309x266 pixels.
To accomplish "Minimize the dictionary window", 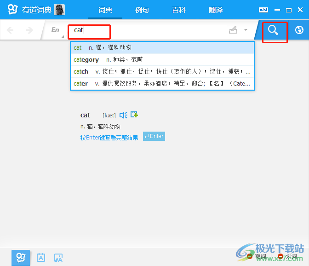I will click(277, 10).
